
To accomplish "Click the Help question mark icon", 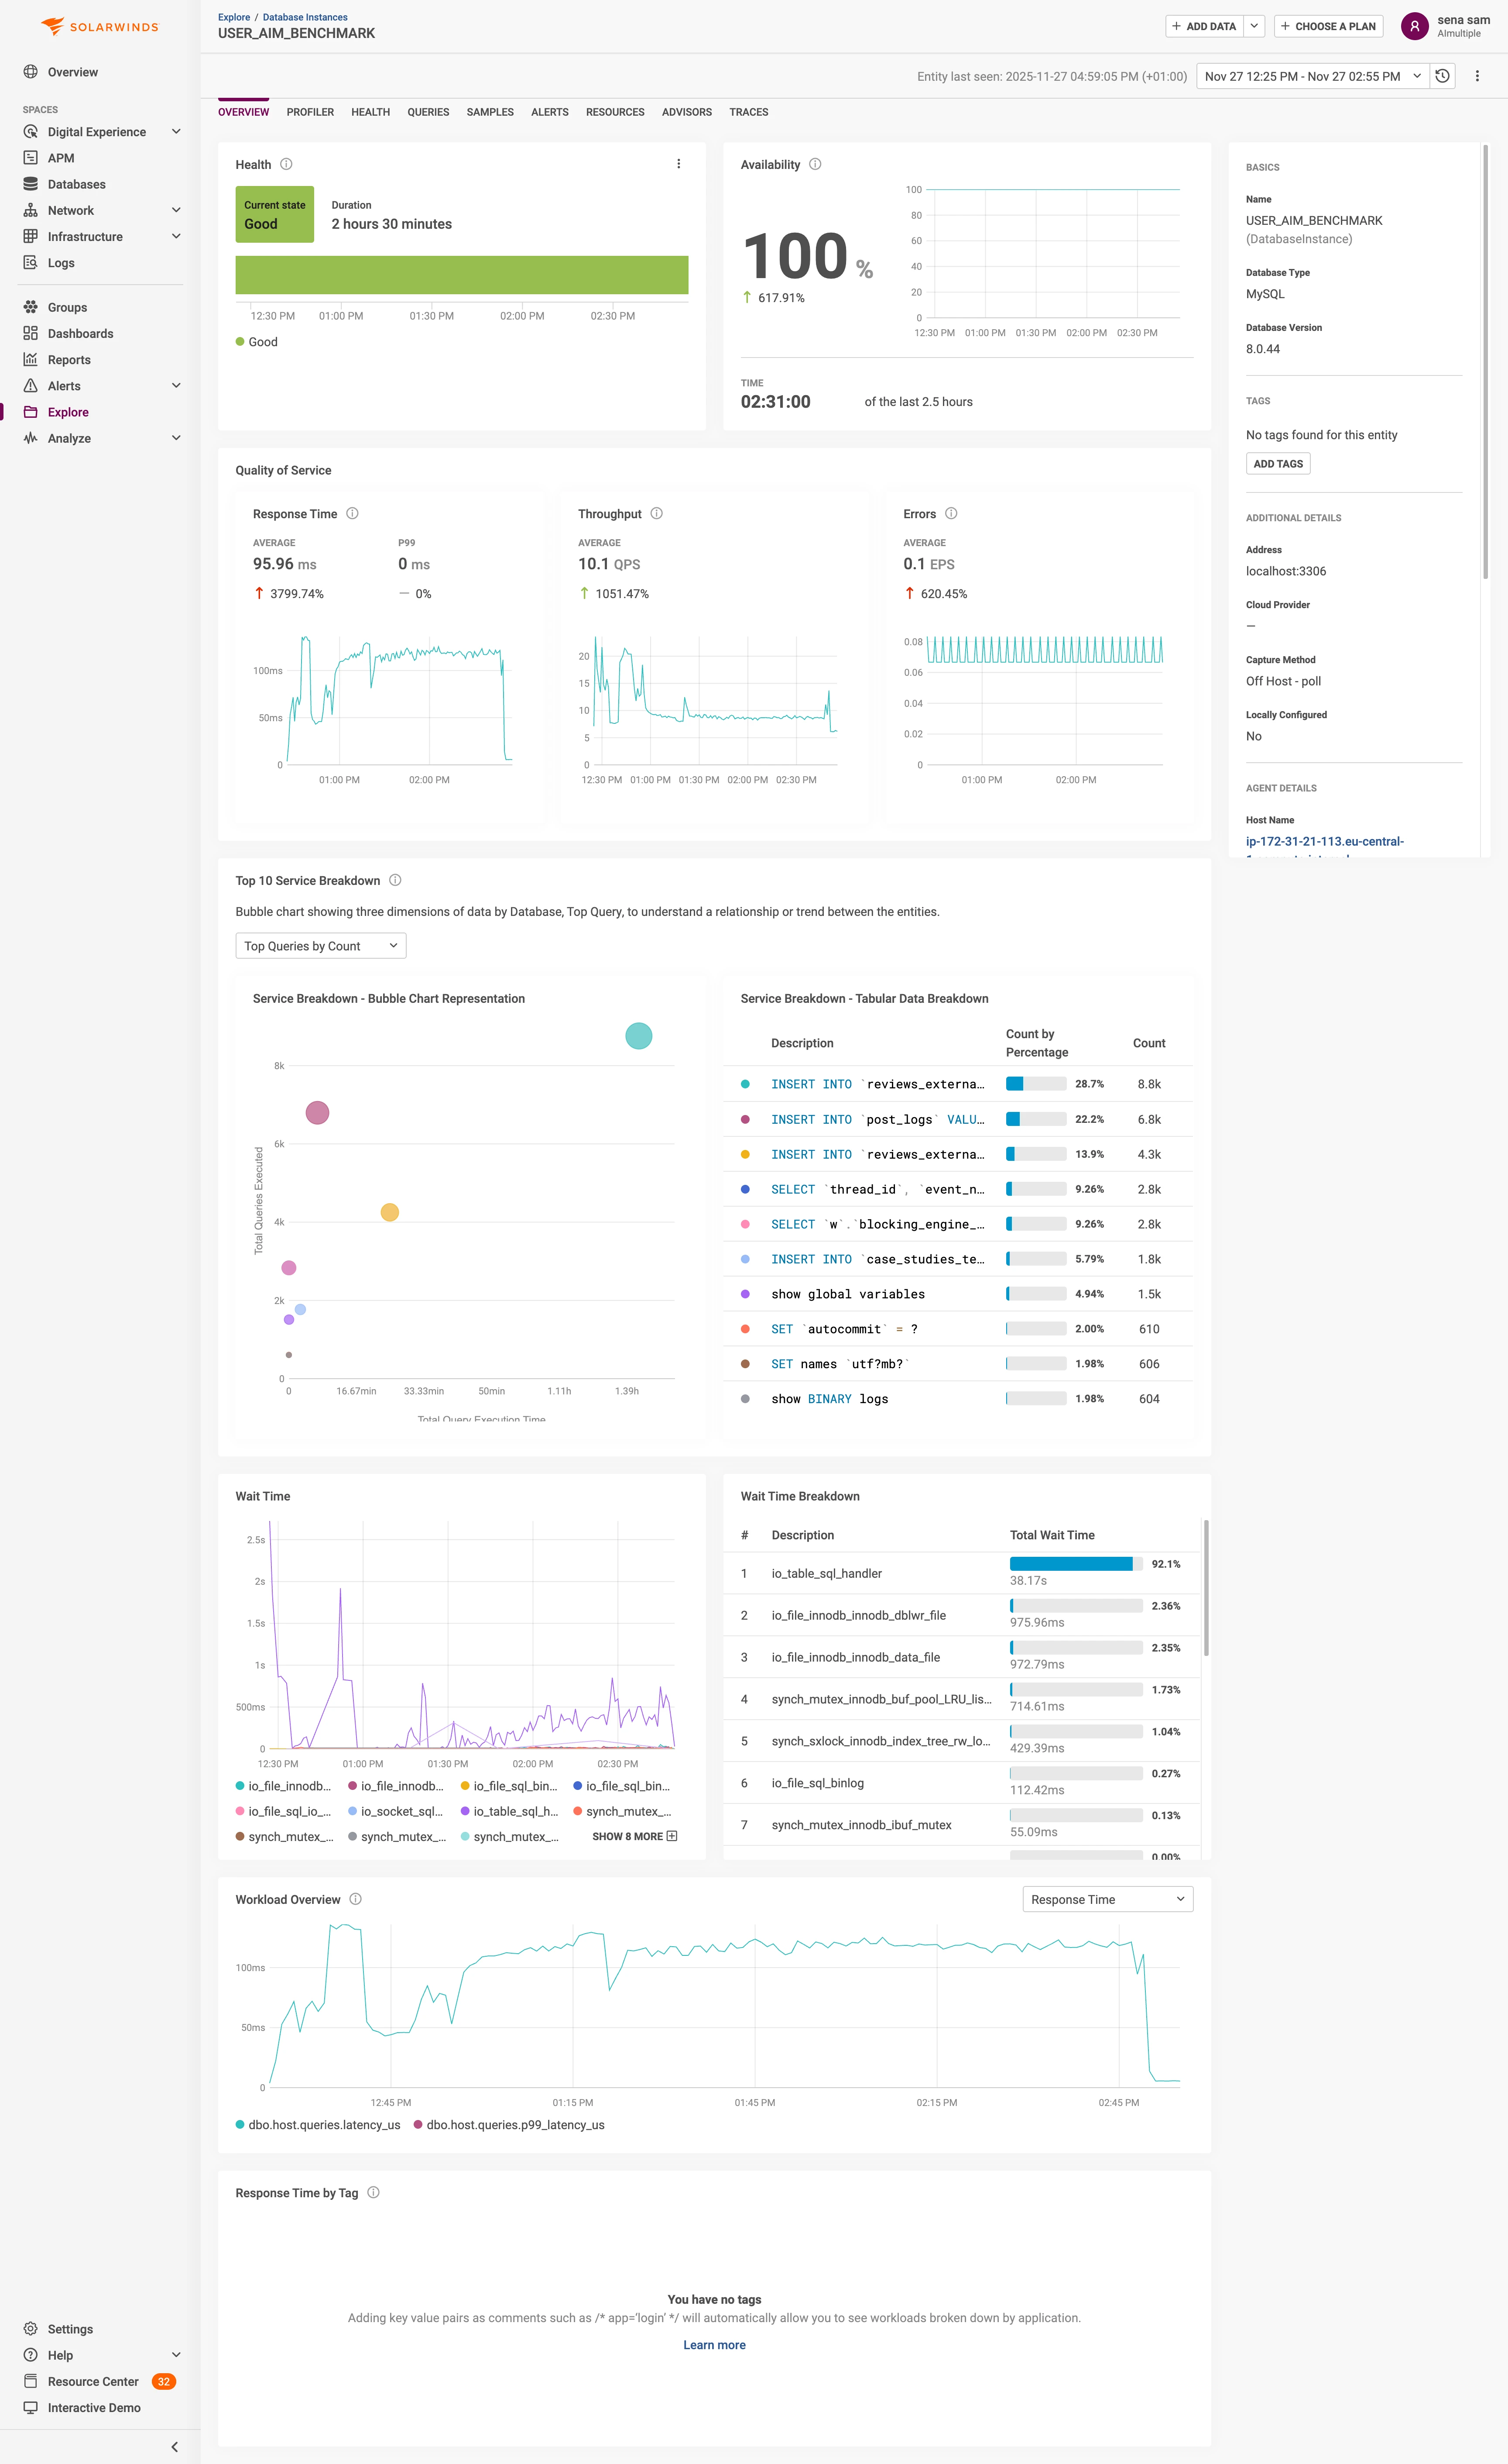I will (31, 2355).
